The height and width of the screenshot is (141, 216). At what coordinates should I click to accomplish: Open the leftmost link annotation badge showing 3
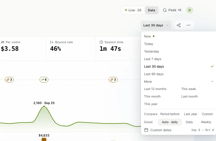[9, 80]
